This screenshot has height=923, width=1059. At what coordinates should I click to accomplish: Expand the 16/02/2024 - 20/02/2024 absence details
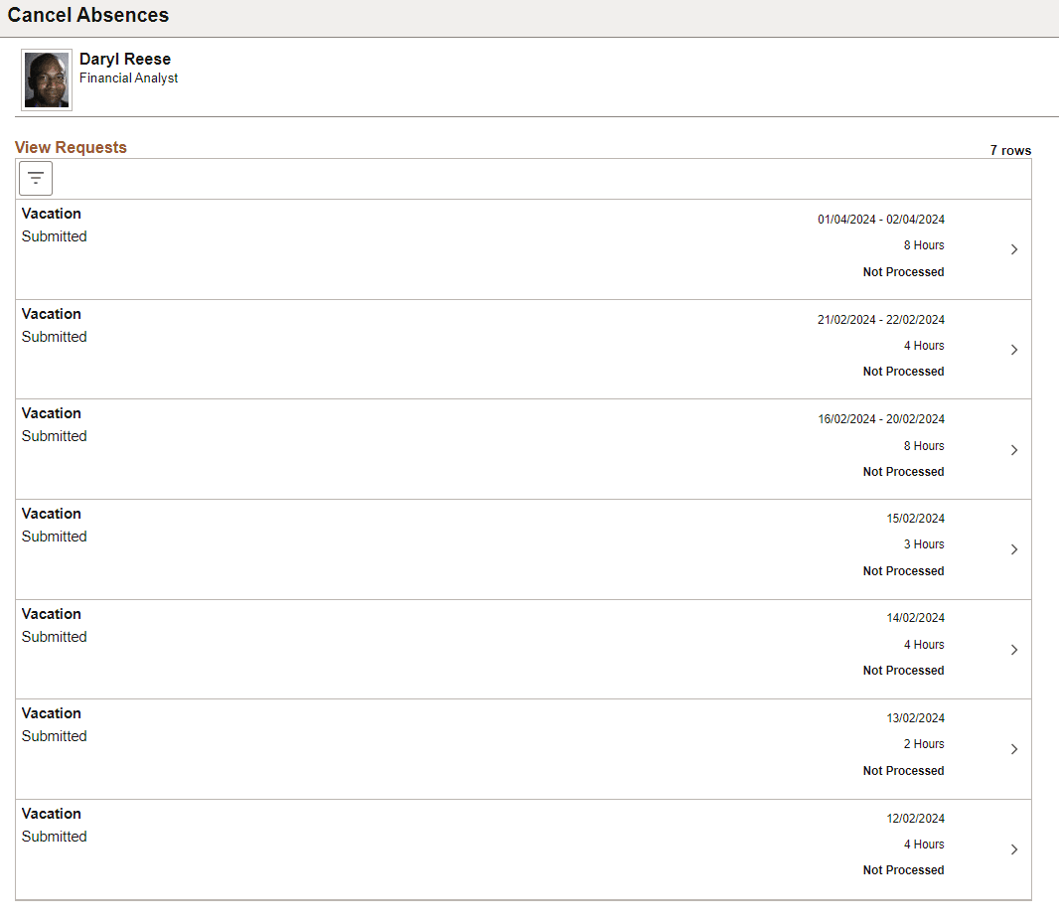pyautogui.click(x=1013, y=449)
